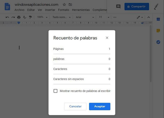164x118 pixels.
Task: Open the Google Docs home icon
Action: 7,7
